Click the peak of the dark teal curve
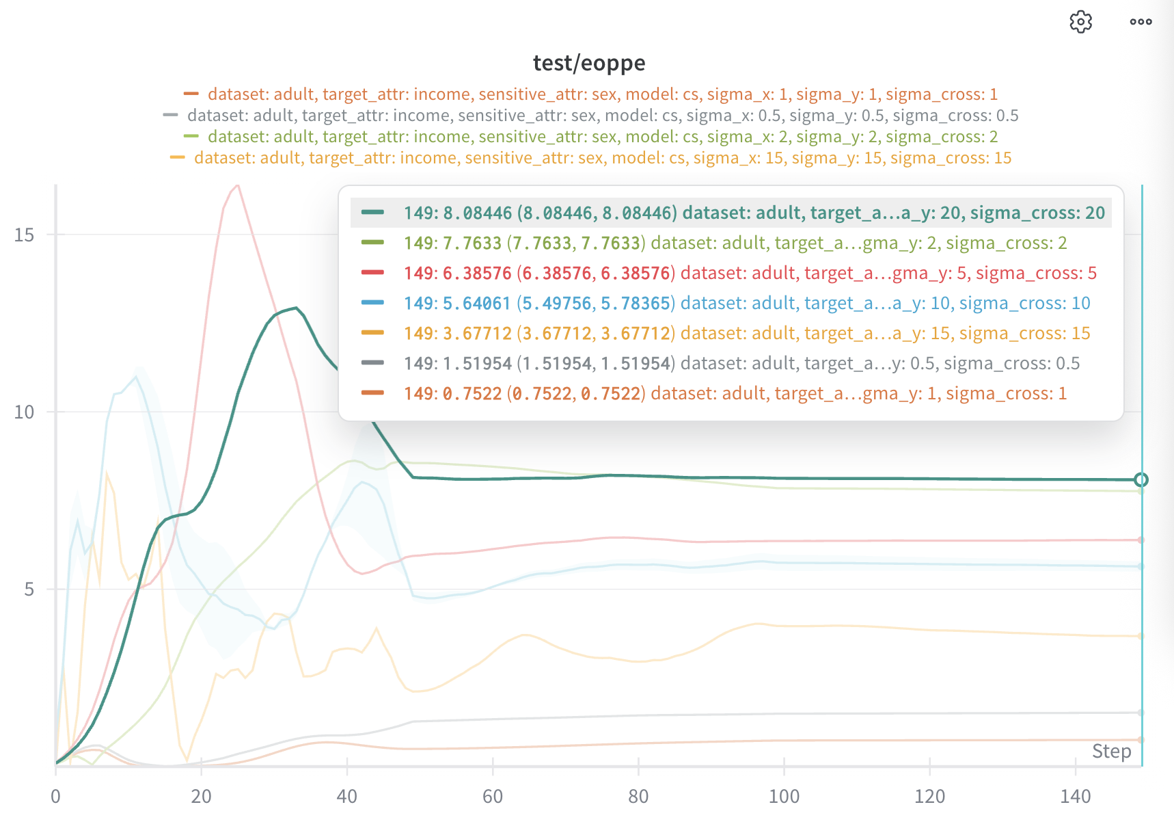1174x822 pixels. 295,308
